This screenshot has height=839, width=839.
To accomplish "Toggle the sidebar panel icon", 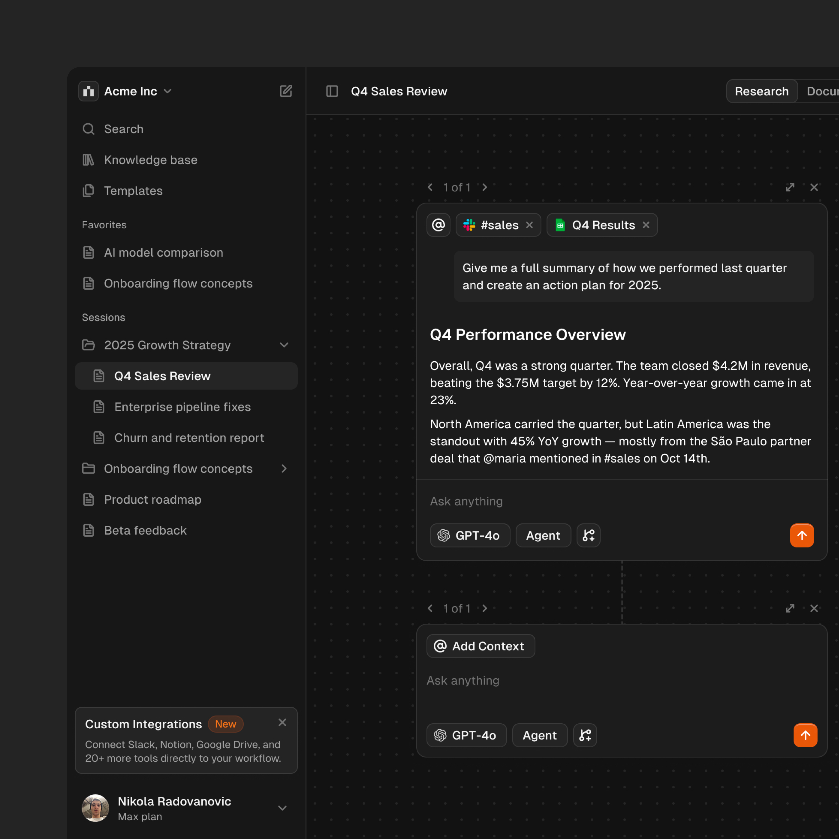I will (x=332, y=91).
